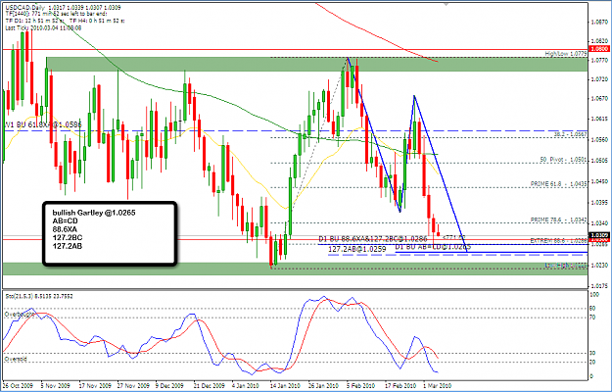The width and height of the screenshot is (612, 392).
Task: Click the 'PRIME 61.8 - 1.0435' fib label
Action: tap(558, 183)
